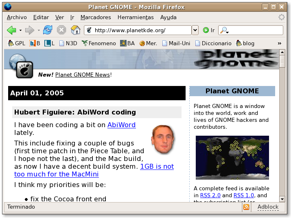Open the Herramientas menu
Screen dimensions: 291x218
136,17
